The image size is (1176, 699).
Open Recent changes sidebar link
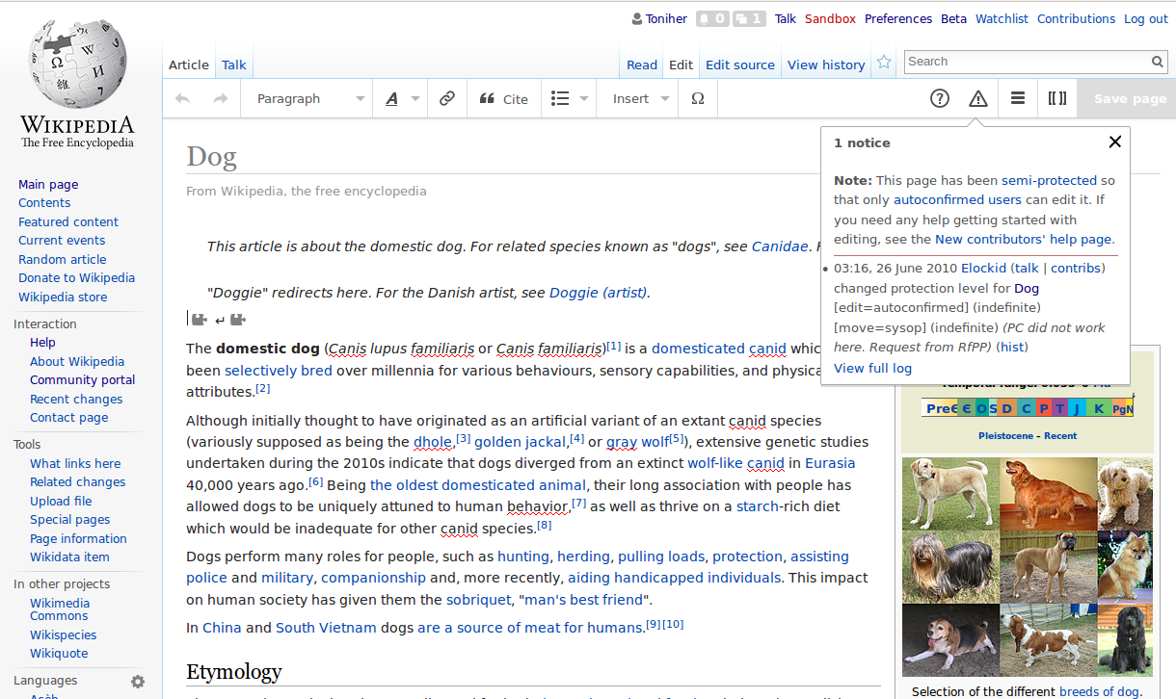[x=76, y=399]
